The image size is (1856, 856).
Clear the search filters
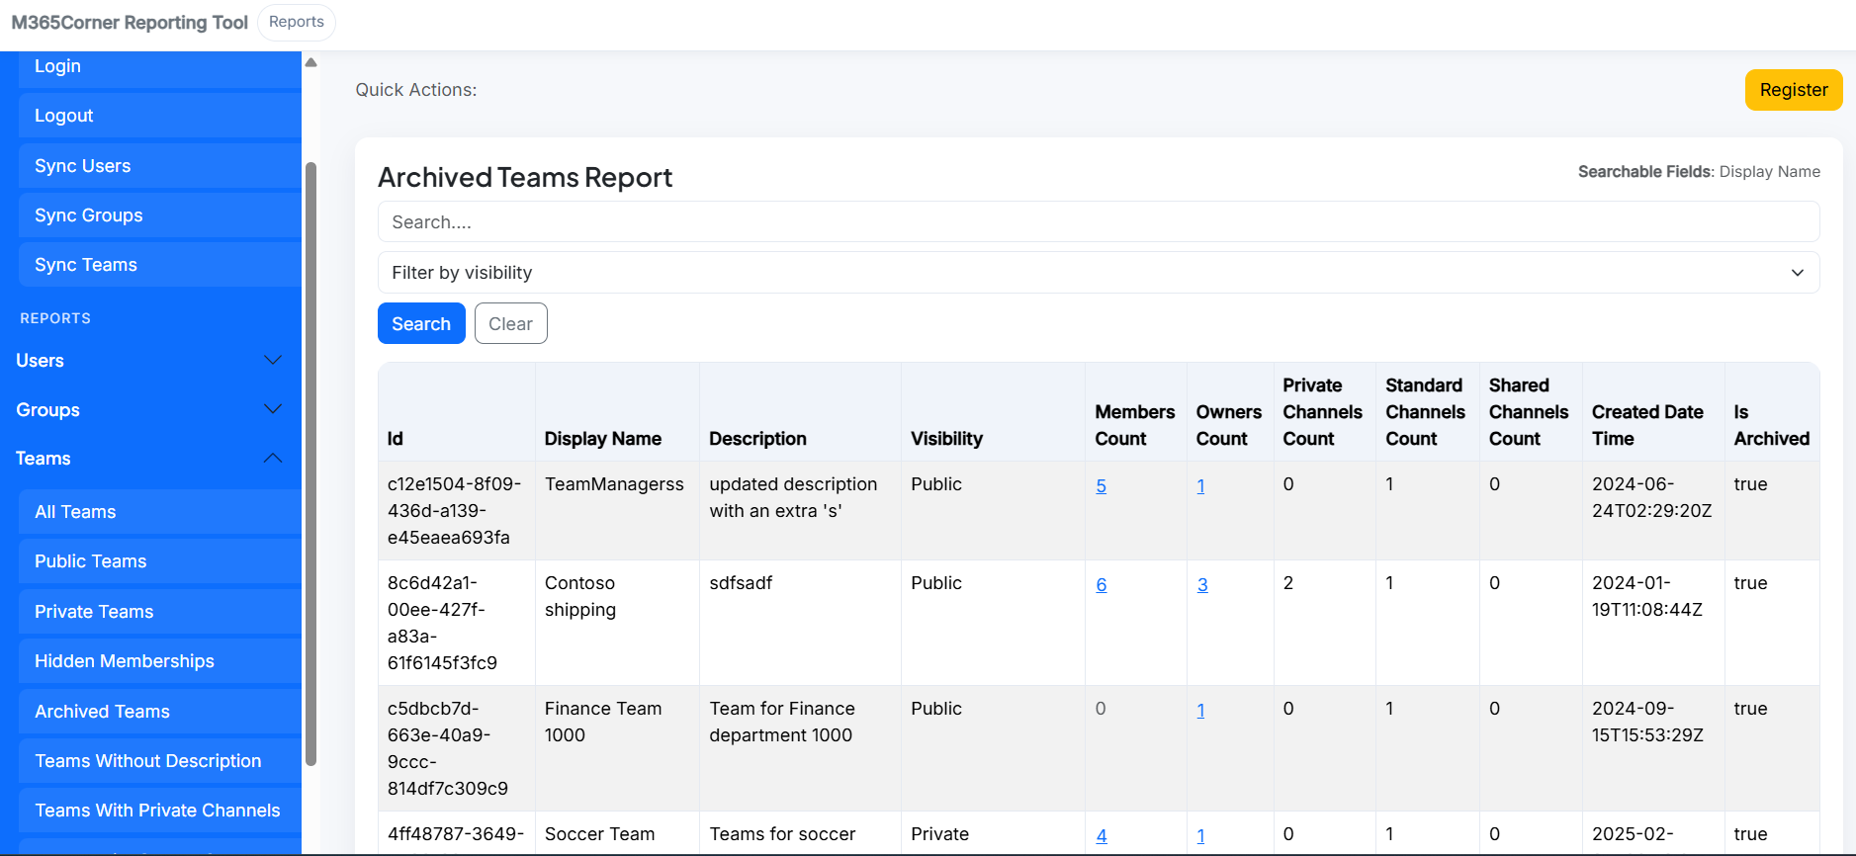pyautogui.click(x=510, y=324)
